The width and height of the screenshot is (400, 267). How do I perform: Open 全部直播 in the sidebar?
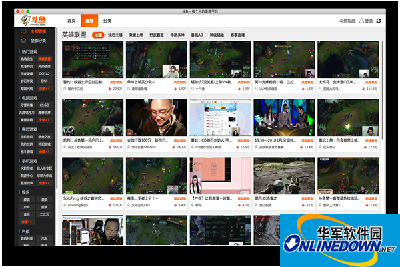click(x=38, y=31)
